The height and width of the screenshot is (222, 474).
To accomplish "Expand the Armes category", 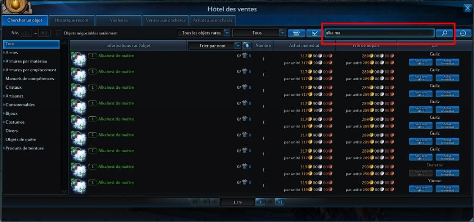I will pos(11,53).
